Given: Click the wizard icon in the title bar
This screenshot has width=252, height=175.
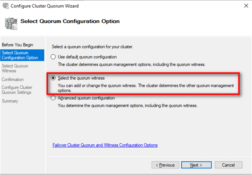Looking at the screenshot, I should tap(5, 6).
